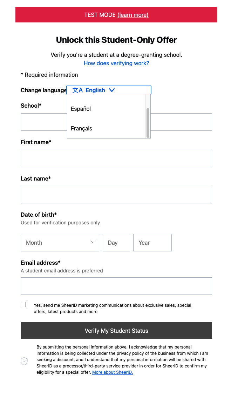Image resolution: width=231 pixels, height=399 pixels.
Task: Enable SheerID marketing communications checkbox
Action: (x=23, y=305)
